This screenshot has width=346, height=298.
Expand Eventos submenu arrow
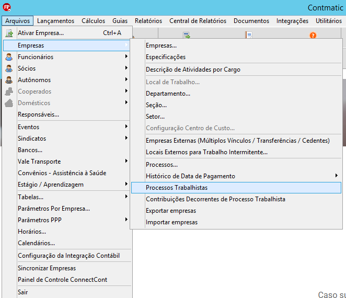tap(126, 127)
